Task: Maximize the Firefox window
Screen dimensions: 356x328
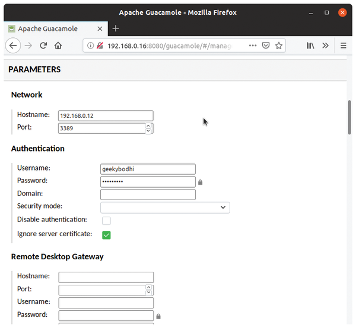Action: 326,12
